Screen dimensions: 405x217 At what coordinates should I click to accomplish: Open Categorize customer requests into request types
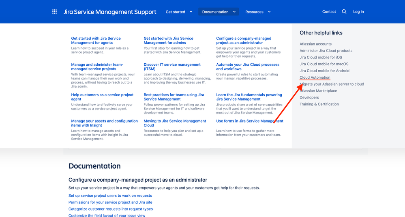[x=111, y=209]
